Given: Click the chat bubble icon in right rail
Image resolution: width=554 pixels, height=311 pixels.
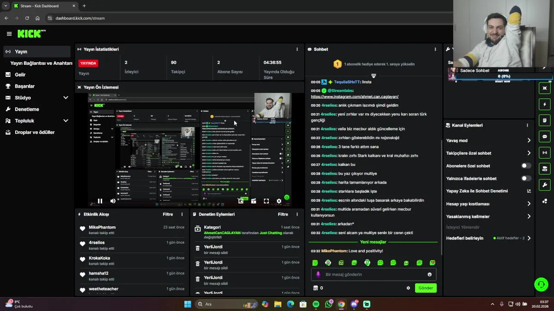Looking at the screenshot, I should pos(544,136).
